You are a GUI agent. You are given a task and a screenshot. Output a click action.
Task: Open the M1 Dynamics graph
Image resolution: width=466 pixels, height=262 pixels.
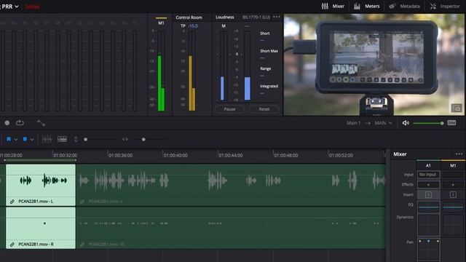point(453,225)
